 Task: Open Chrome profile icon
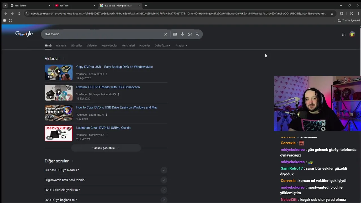pyautogui.click(x=351, y=14)
